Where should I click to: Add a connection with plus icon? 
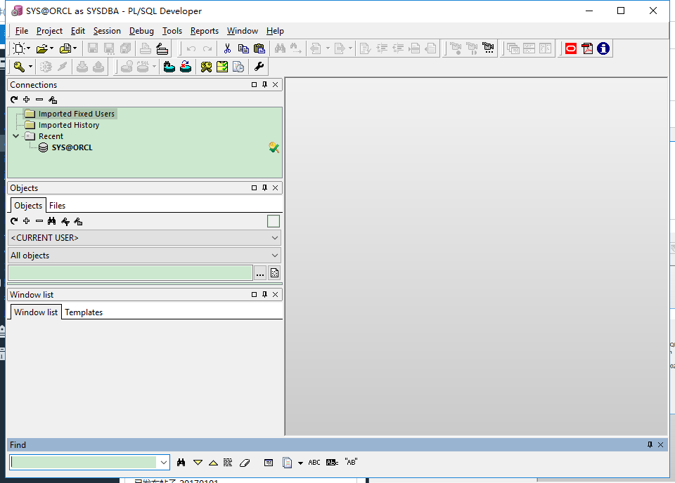[x=26, y=100]
